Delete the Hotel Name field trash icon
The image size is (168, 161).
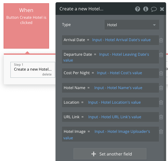pyautogui.click(x=161, y=88)
